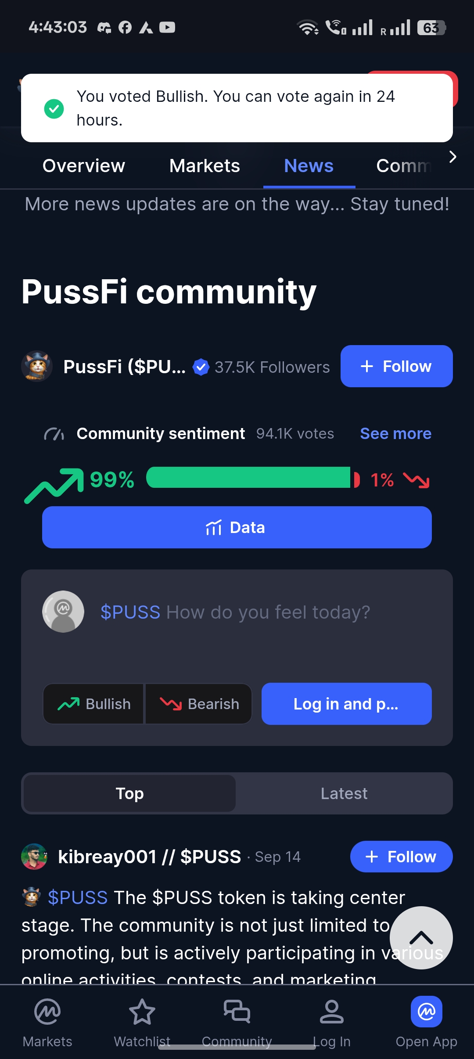
Task: Tap the PussFi cat profile avatar
Action: click(x=37, y=366)
